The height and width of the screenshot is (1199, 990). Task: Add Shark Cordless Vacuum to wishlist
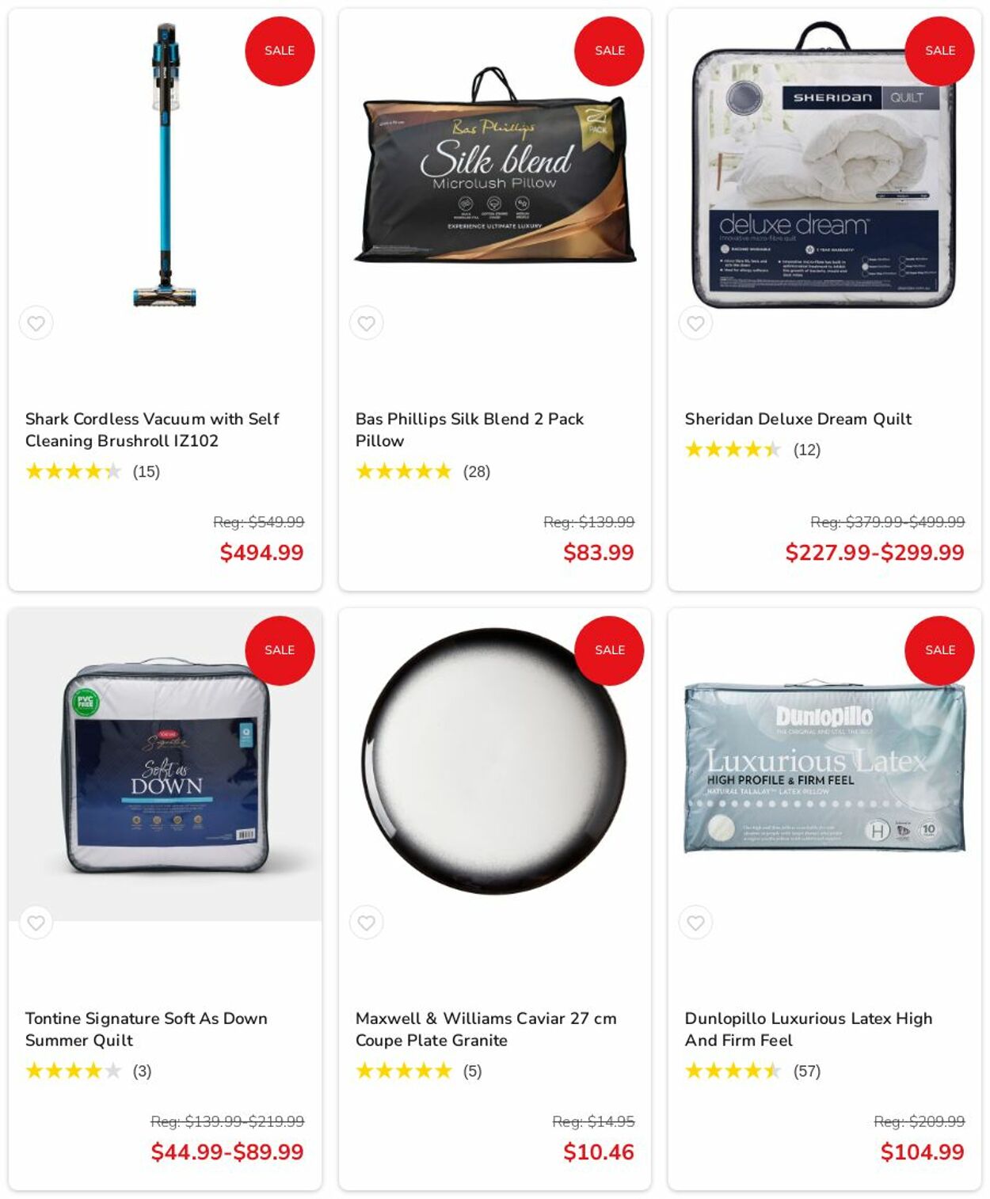pos(36,323)
